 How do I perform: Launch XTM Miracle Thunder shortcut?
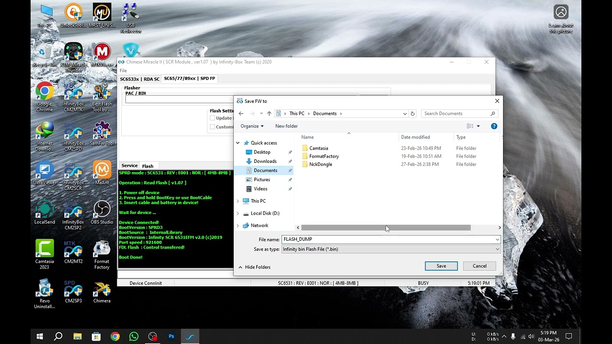tap(73, 58)
